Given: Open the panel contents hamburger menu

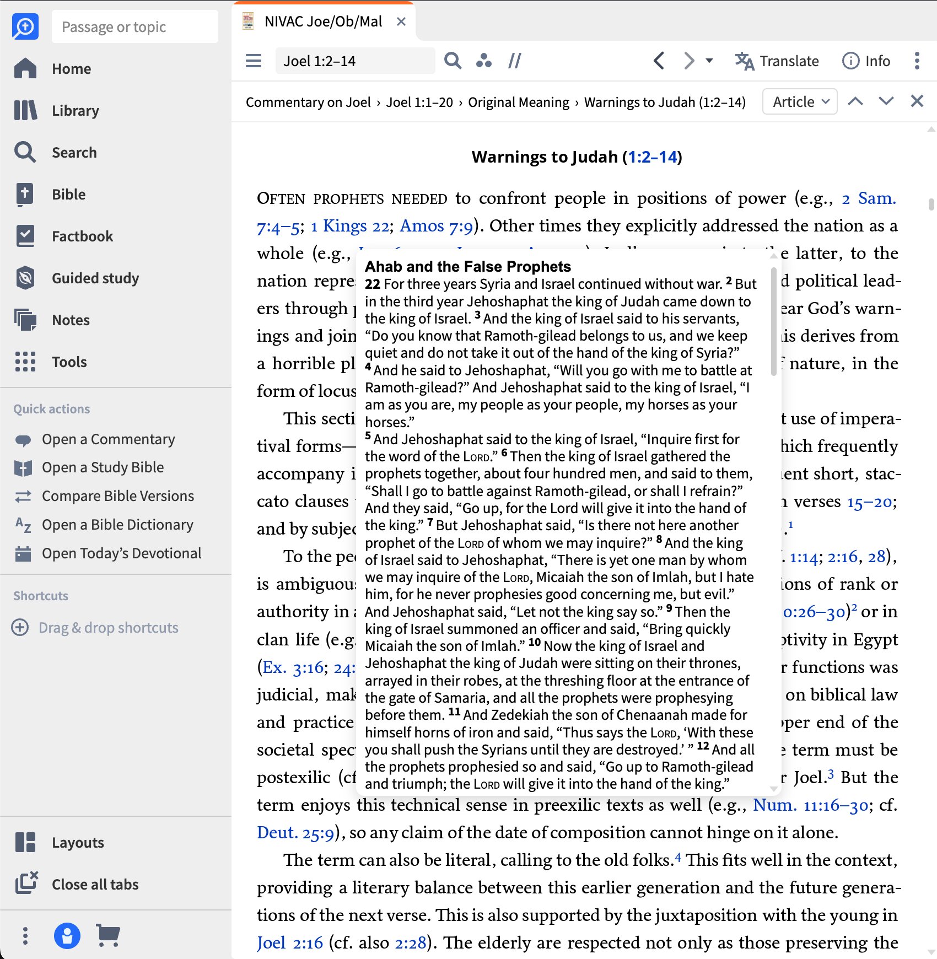Looking at the screenshot, I should (254, 61).
